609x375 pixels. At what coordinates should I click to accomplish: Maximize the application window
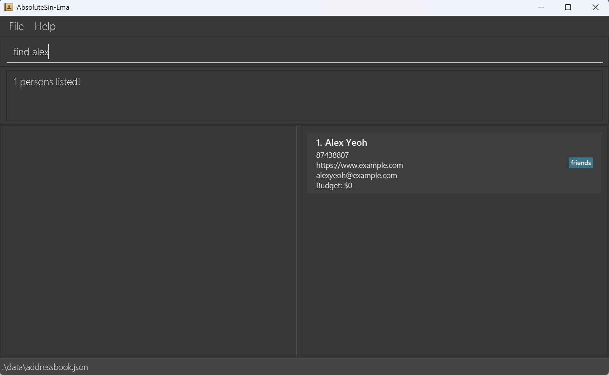[x=568, y=7]
